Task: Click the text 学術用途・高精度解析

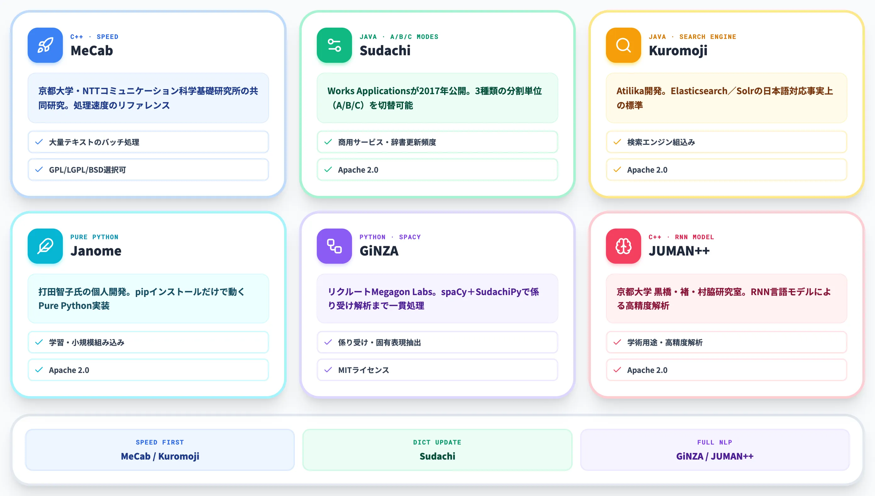Action: click(x=665, y=342)
